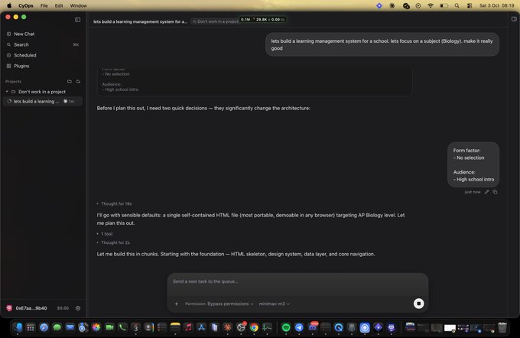Click the battery status icon

[x=444, y=5]
